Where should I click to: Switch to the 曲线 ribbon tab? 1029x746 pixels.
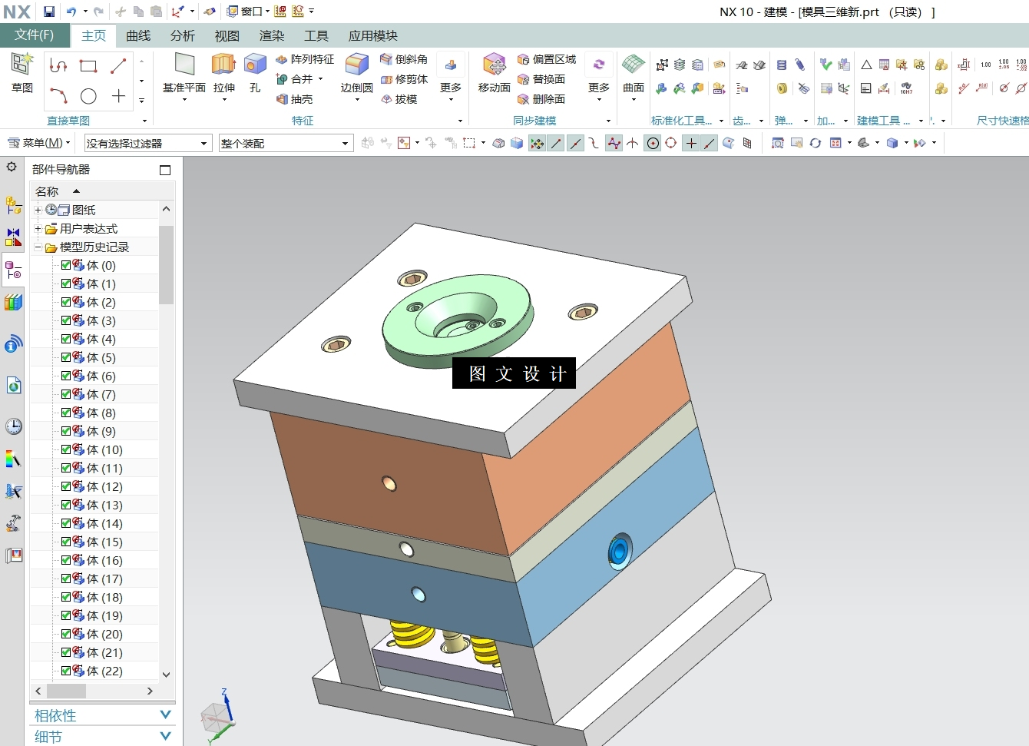tap(138, 35)
